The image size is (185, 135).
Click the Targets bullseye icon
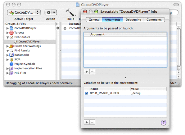click(11, 33)
